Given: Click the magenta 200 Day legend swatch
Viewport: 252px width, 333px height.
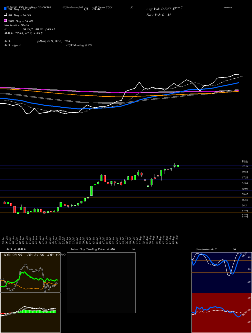Looking at the screenshot, I should coord(5,21).
